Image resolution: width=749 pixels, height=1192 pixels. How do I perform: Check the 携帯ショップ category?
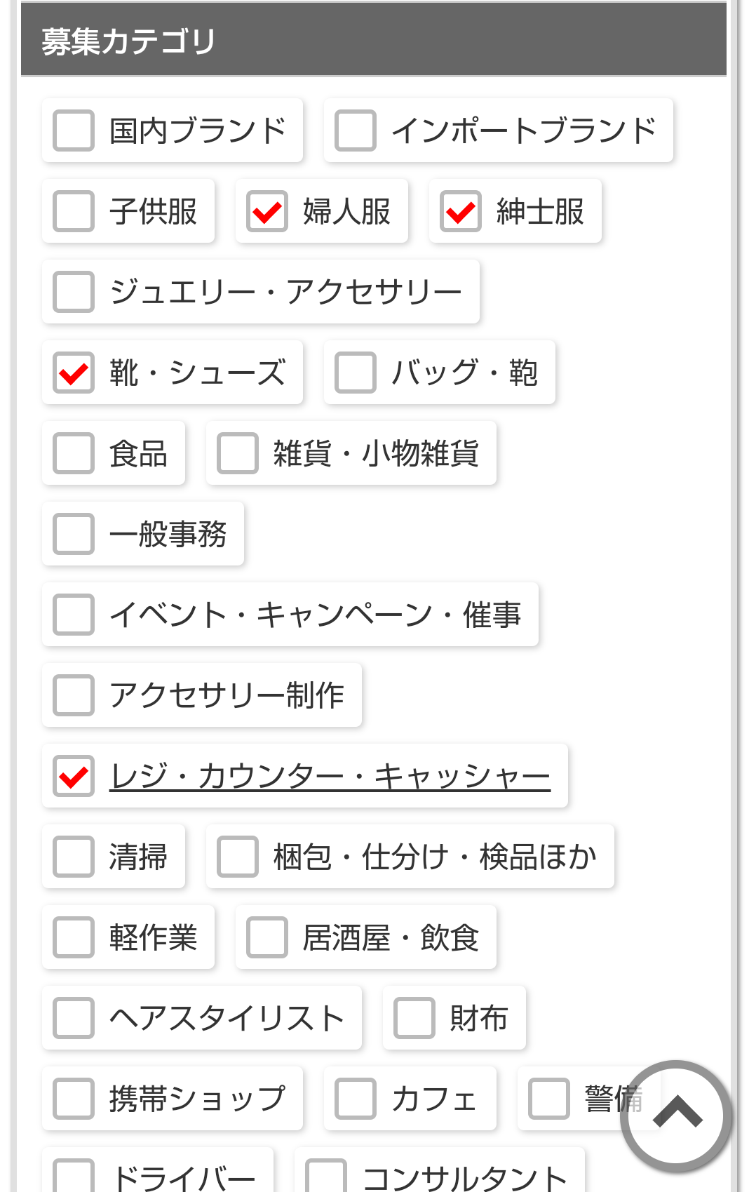[x=74, y=1099]
